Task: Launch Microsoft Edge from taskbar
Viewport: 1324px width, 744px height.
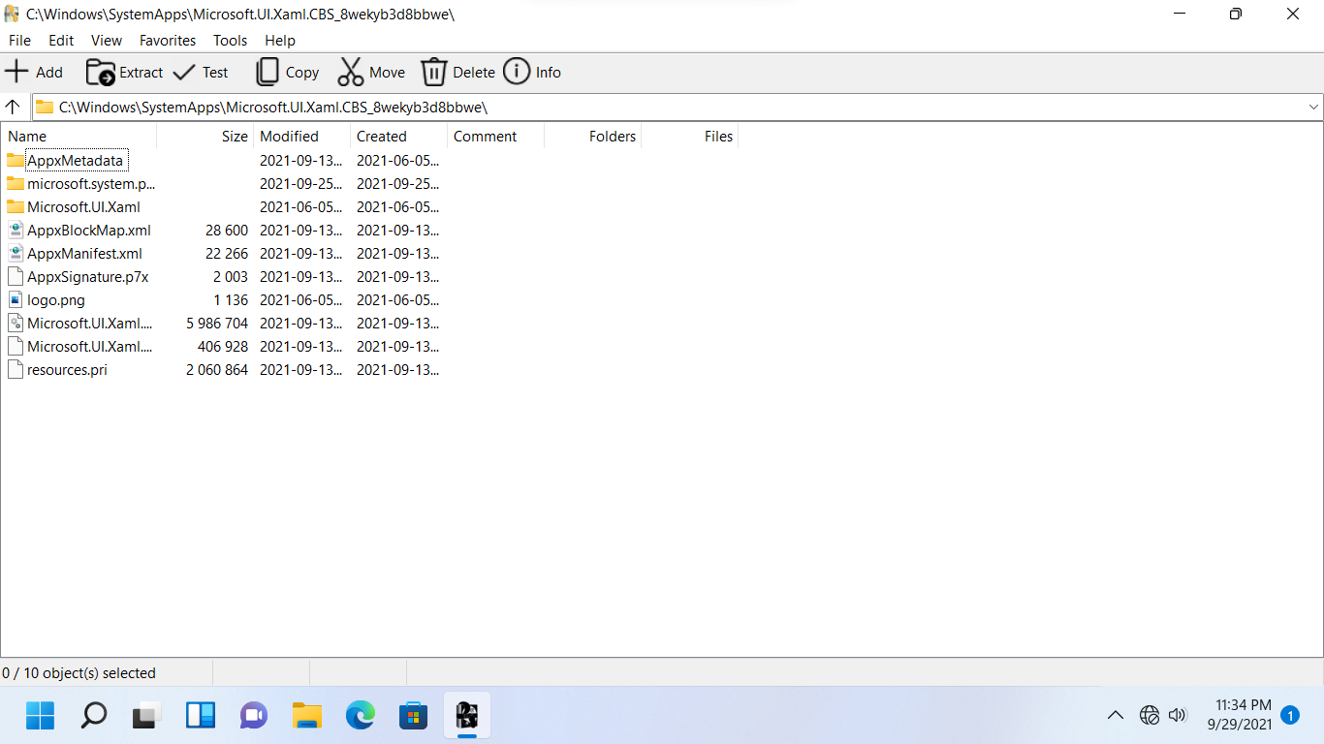Action: (361, 716)
